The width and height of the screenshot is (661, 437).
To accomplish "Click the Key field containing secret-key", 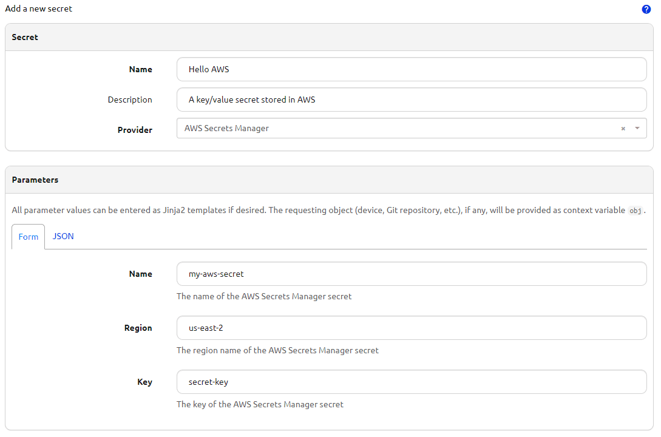I will pyautogui.click(x=411, y=382).
